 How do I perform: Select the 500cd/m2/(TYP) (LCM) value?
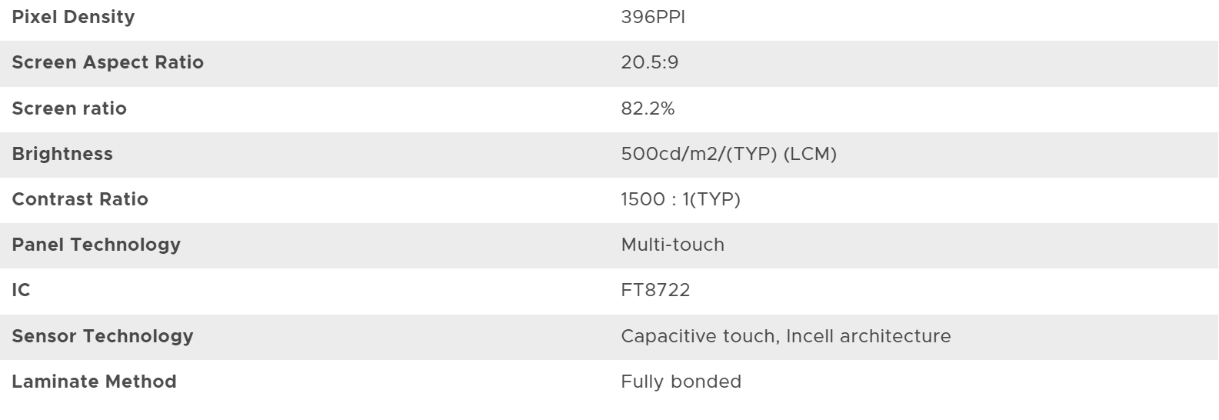pyautogui.click(x=728, y=154)
